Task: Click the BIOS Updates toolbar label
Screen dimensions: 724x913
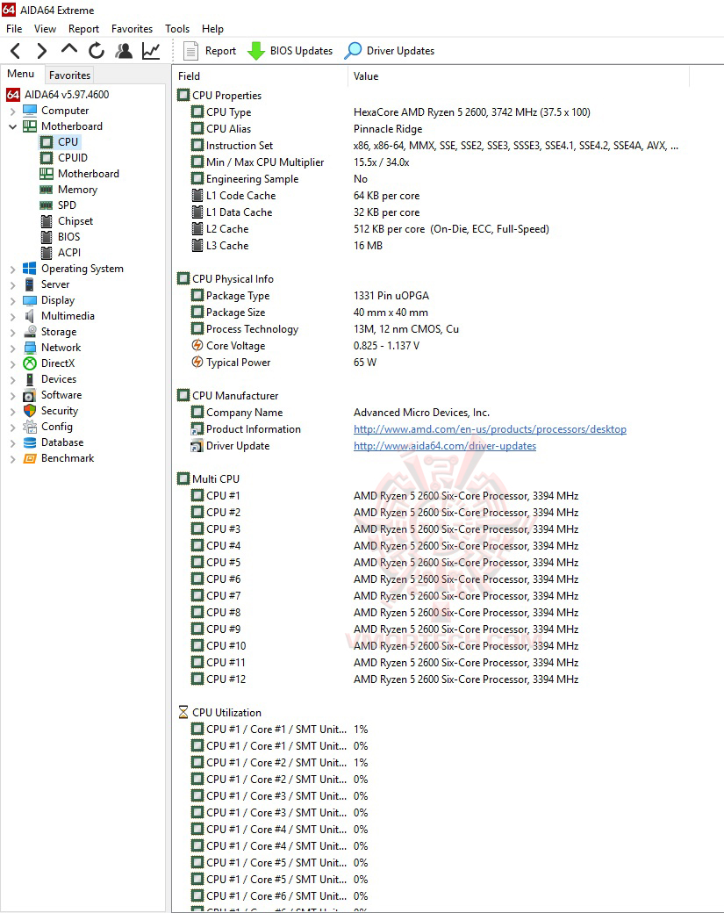Action: coord(302,51)
